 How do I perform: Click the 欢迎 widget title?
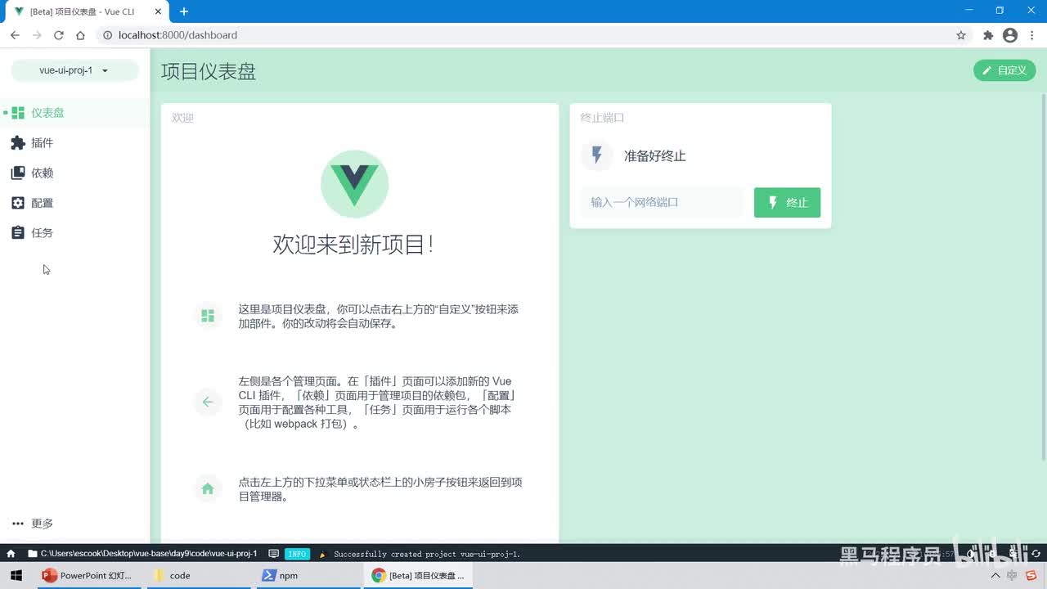pos(182,118)
